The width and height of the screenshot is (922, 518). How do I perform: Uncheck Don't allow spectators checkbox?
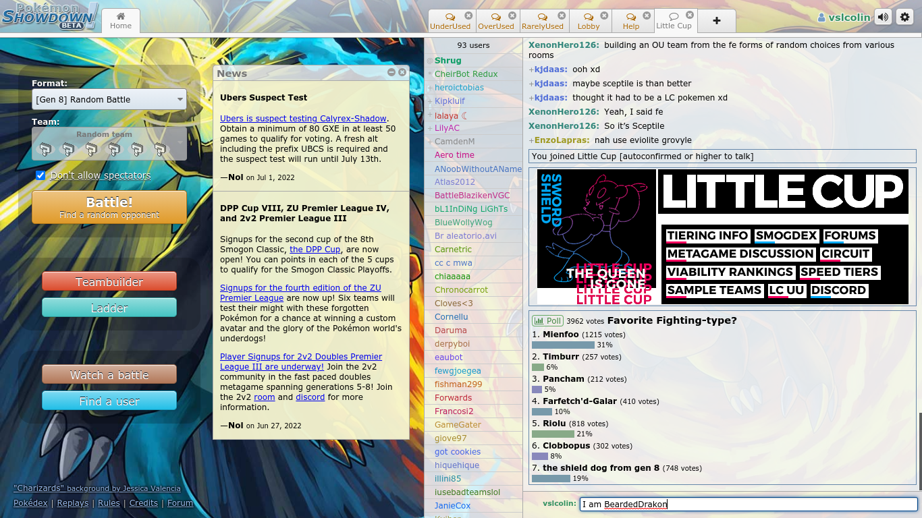tap(40, 175)
